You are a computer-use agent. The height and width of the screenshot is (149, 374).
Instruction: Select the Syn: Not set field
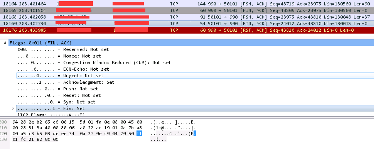click(56, 102)
